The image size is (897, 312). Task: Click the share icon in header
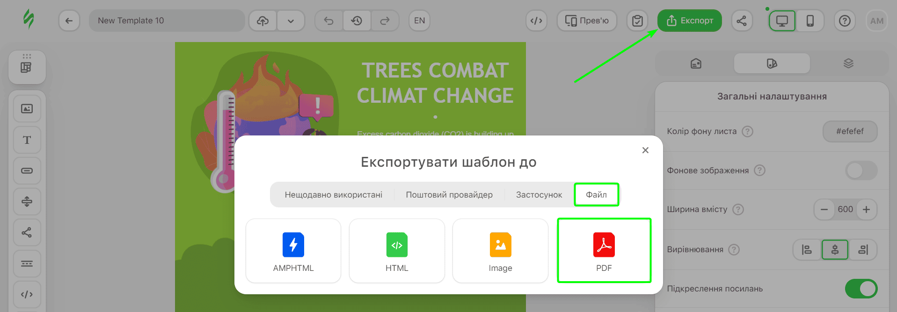point(742,21)
